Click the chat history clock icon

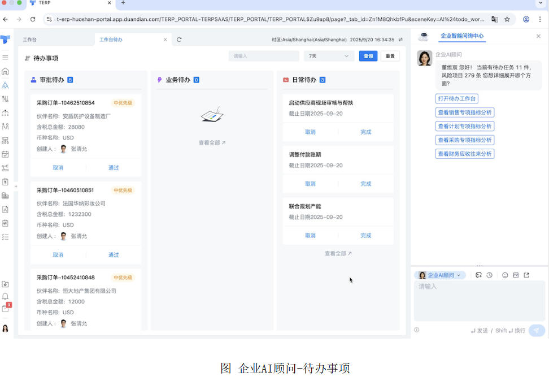(x=489, y=275)
